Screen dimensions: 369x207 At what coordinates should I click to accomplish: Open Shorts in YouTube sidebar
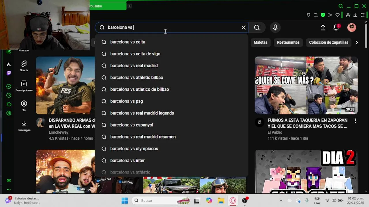pyautogui.click(x=24, y=66)
